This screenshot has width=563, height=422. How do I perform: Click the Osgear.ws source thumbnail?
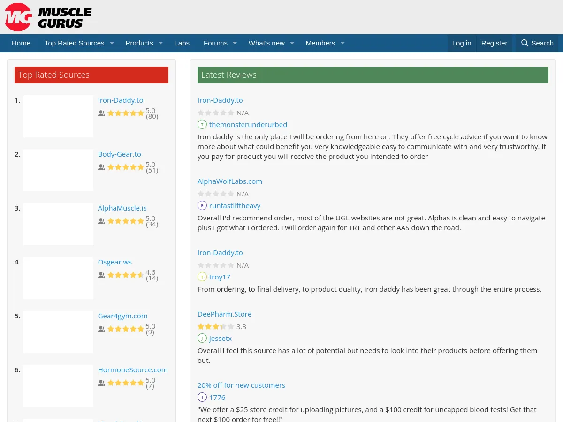58,278
